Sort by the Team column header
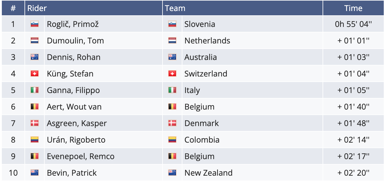This screenshot has height=183, width=385. coord(175,8)
